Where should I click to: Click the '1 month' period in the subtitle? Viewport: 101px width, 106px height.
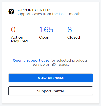click(x=73, y=14)
